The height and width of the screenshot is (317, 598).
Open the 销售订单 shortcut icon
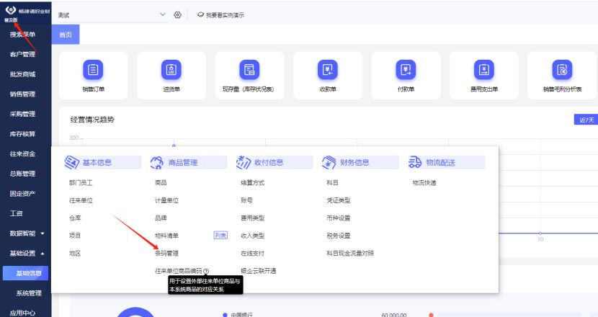click(x=93, y=71)
